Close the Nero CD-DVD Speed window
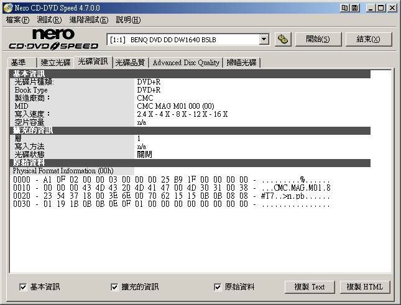The width and height of the screenshot is (401, 305). pos(392,8)
